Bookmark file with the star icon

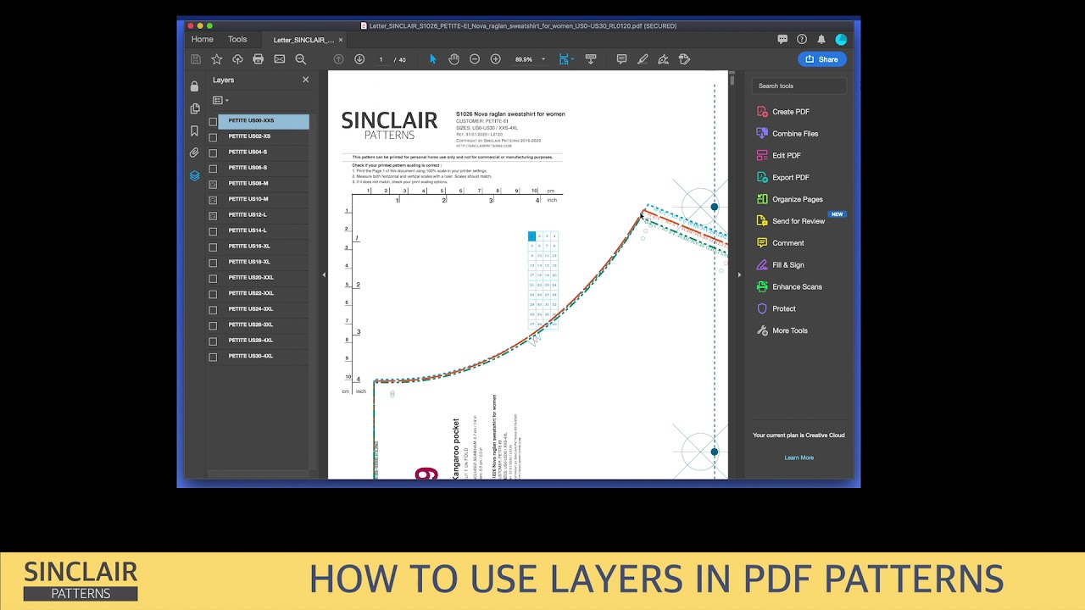pos(217,59)
